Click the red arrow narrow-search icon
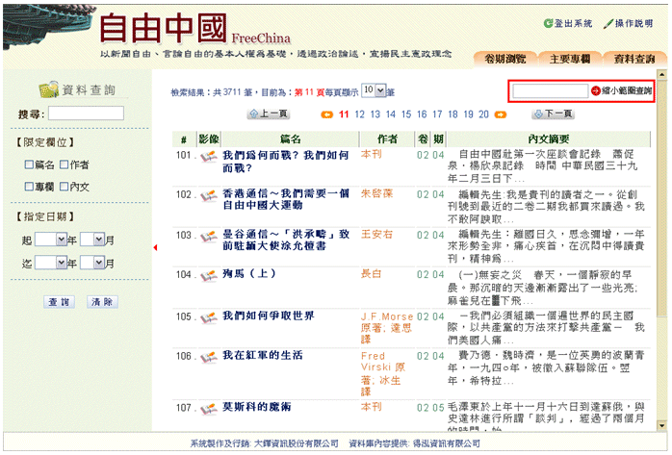 (596, 90)
